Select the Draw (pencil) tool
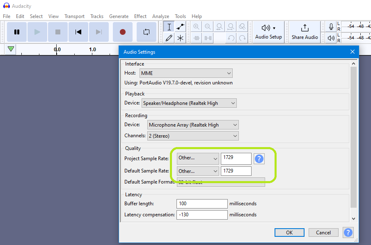This screenshot has height=245, width=371. pyautogui.click(x=169, y=38)
